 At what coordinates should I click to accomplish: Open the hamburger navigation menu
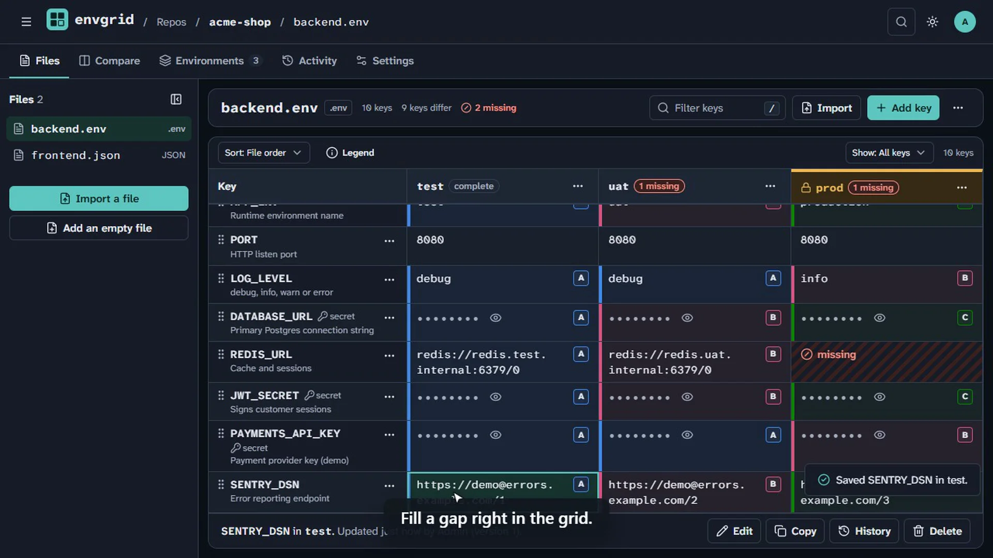[x=26, y=22]
